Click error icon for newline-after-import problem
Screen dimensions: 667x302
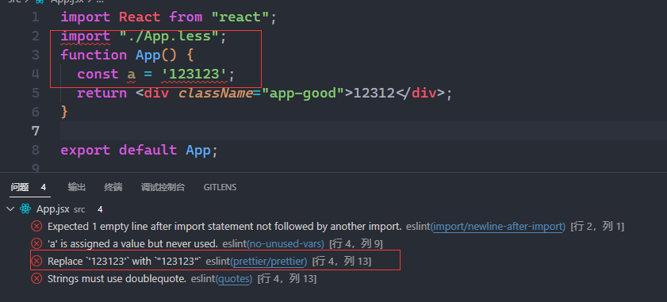click(x=37, y=226)
